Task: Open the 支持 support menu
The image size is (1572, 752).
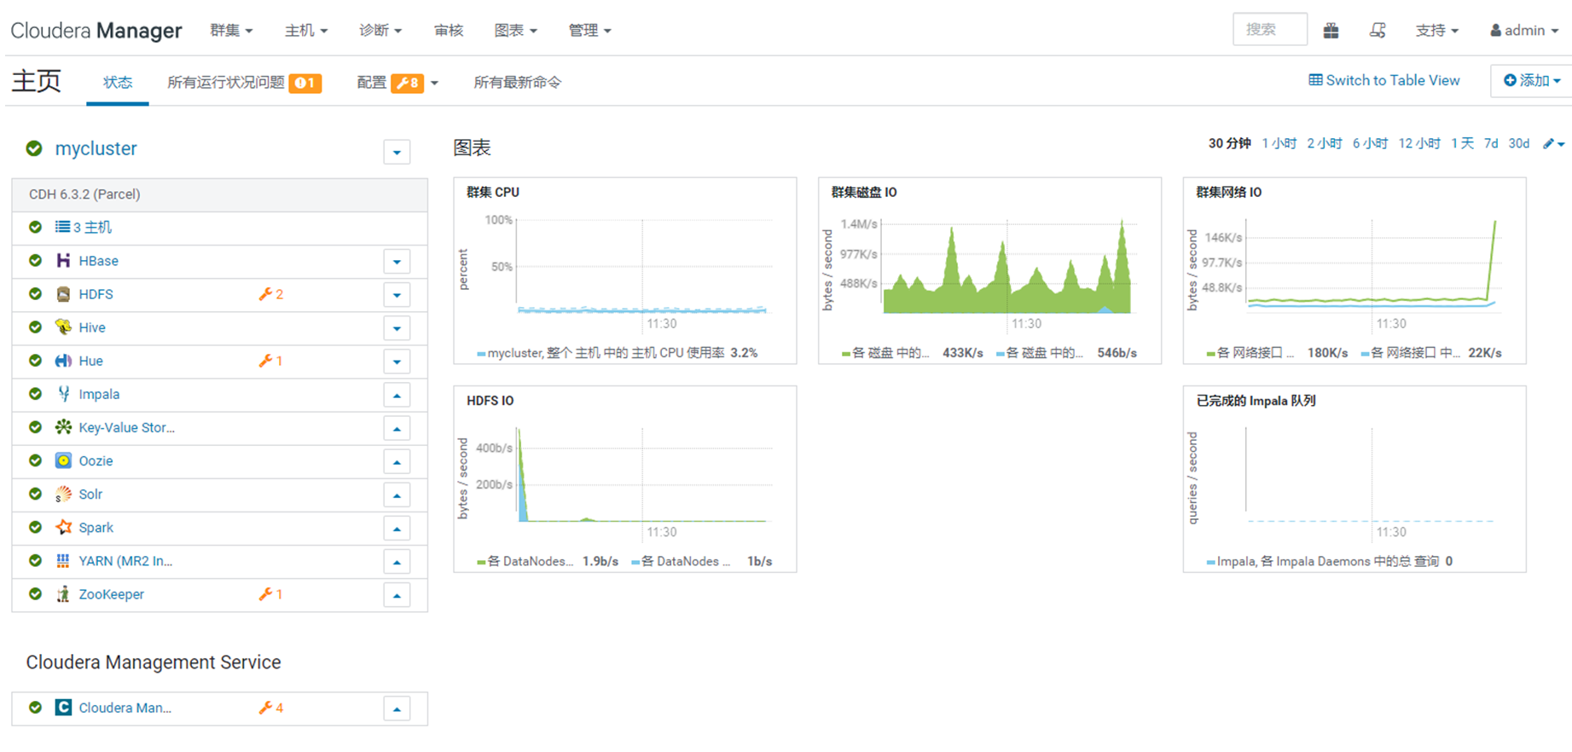Action: pos(1437,31)
